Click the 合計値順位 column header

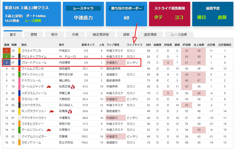point(225,45)
